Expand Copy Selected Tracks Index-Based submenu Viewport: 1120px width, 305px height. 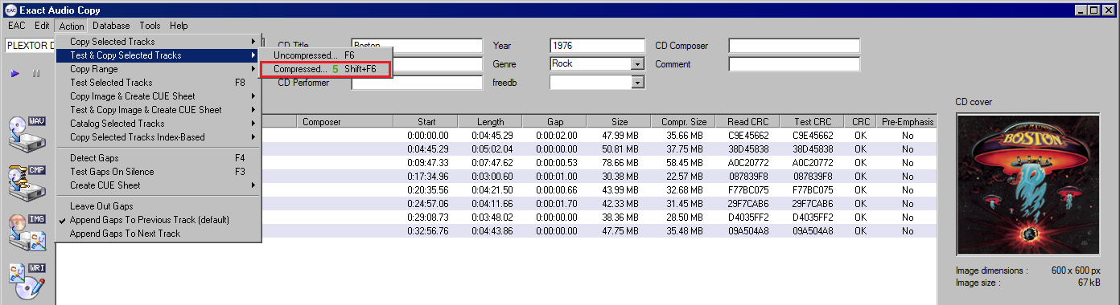pos(159,137)
